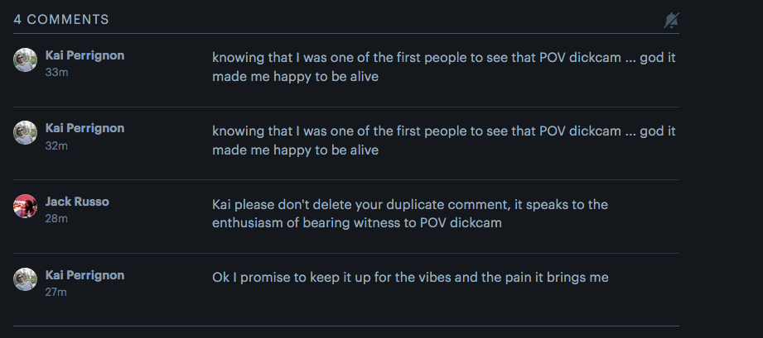The height and width of the screenshot is (338, 763).
Task: Open Kai Perrignon's name on the 33m comment
Action: coord(85,55)
